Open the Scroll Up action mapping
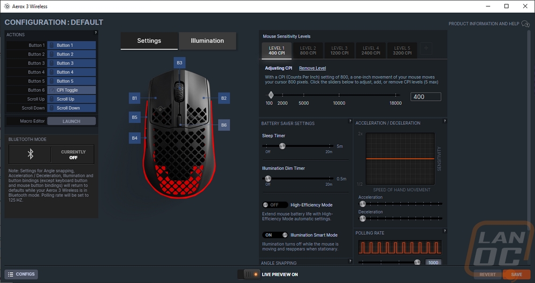Image resolution: width=535 pixels, height=283 pixels. coord(71,99)
